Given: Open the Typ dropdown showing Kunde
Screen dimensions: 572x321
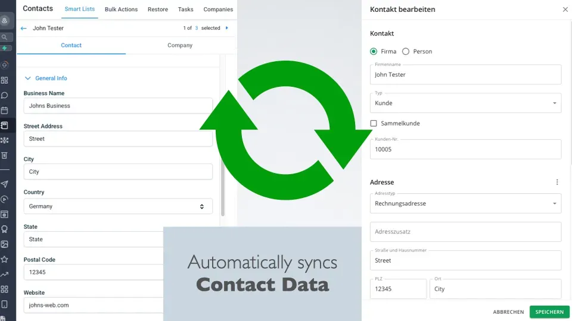Looking at the screenshot, I should pyautogui.click(x=465, y=103).
